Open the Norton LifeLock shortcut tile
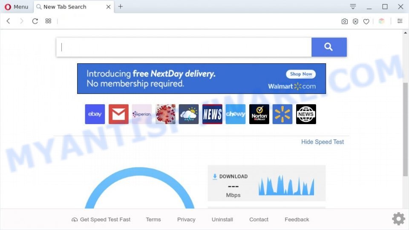Viewport: 409px width, 230px height. [x=259, y=114]
